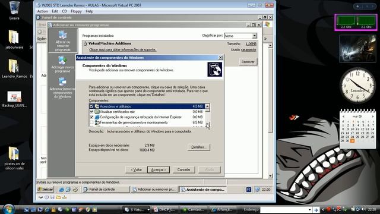Show hidden tray icons chevron
The image size is (380, 214).
pyautogui.click(x=323, y=210)
